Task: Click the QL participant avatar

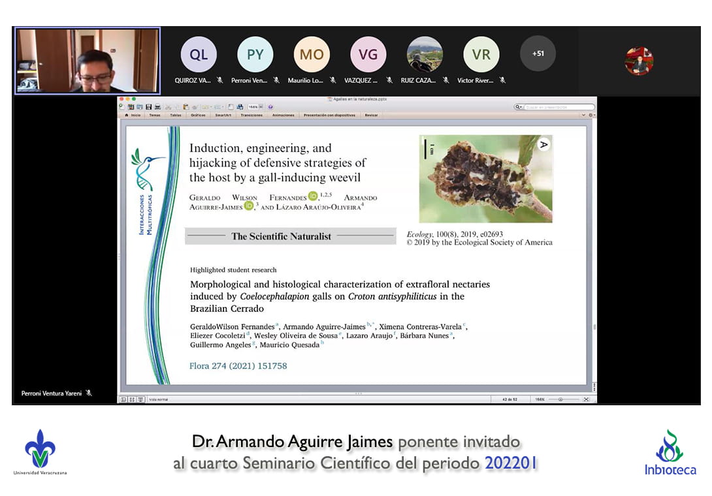Action: click(199, 54)
